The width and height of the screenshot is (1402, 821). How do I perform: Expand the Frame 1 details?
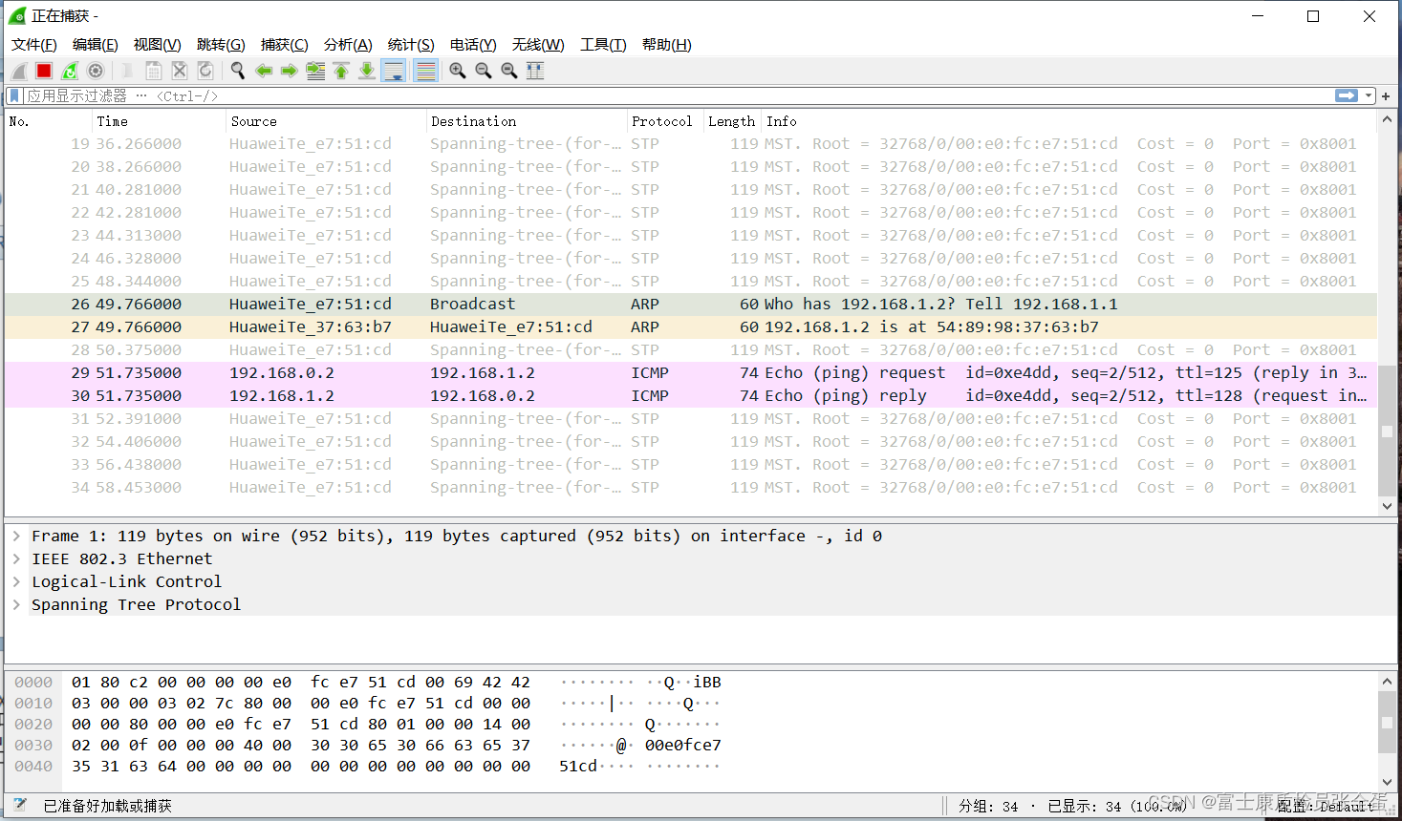point(16,536)
